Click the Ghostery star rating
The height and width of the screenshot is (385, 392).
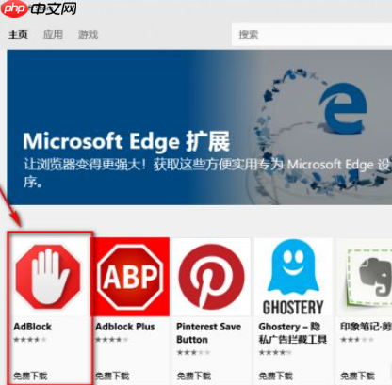[275, 352]
